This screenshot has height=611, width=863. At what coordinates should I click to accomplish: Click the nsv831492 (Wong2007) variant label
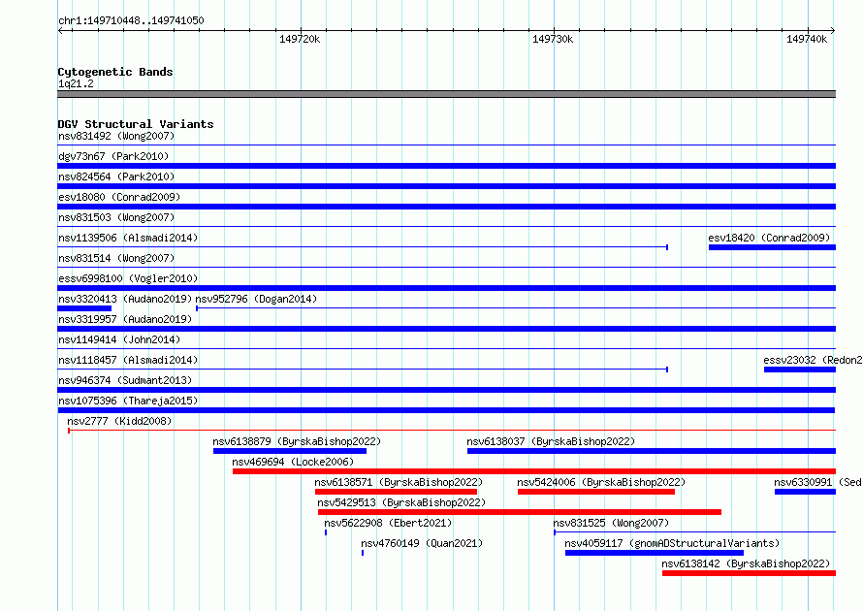(116, 136)
